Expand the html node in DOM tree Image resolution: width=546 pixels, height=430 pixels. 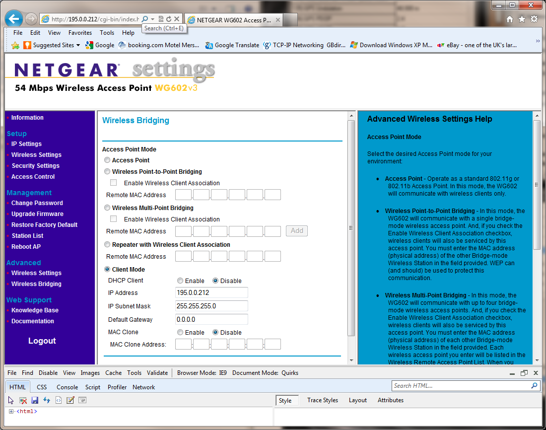click(x=11, y=412)
